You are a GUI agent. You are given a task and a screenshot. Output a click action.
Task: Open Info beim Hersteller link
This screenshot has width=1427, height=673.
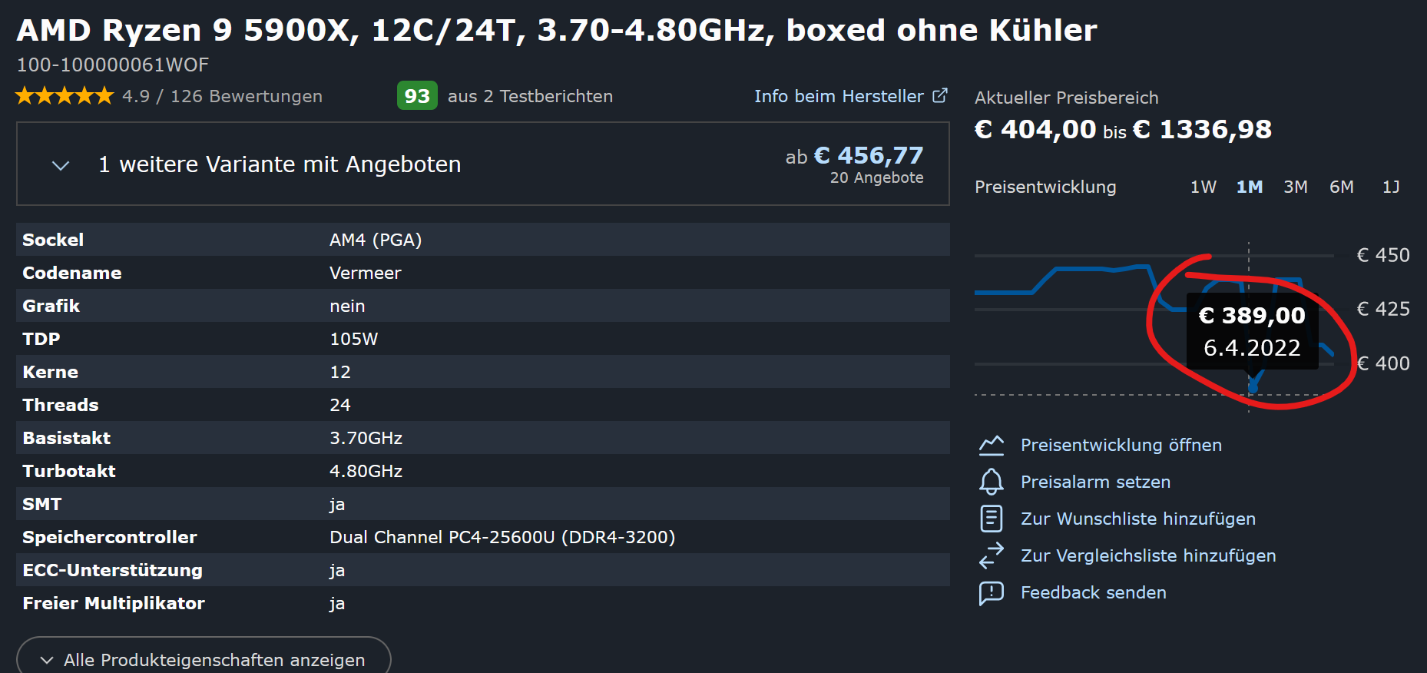click(839, 96)
